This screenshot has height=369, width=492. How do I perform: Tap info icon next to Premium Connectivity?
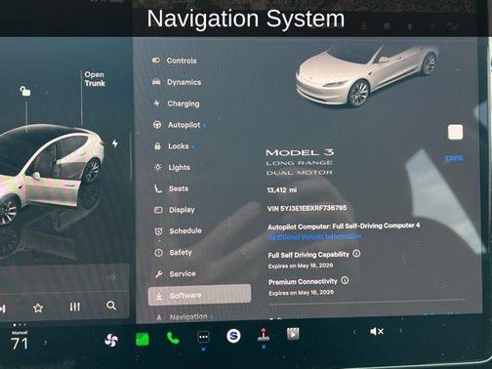(x=345, y=280)
